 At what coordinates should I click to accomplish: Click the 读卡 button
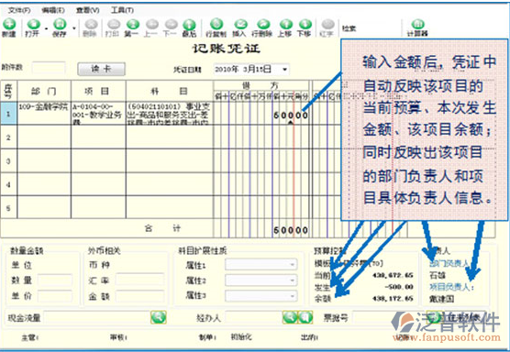(x=101, y=69)
